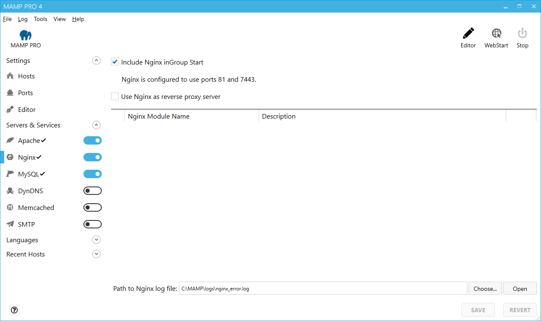Select the MySQL sidebar label
The width and height of the screenshot is (541, 321).
pyautogui.click(x=29, y=174)
